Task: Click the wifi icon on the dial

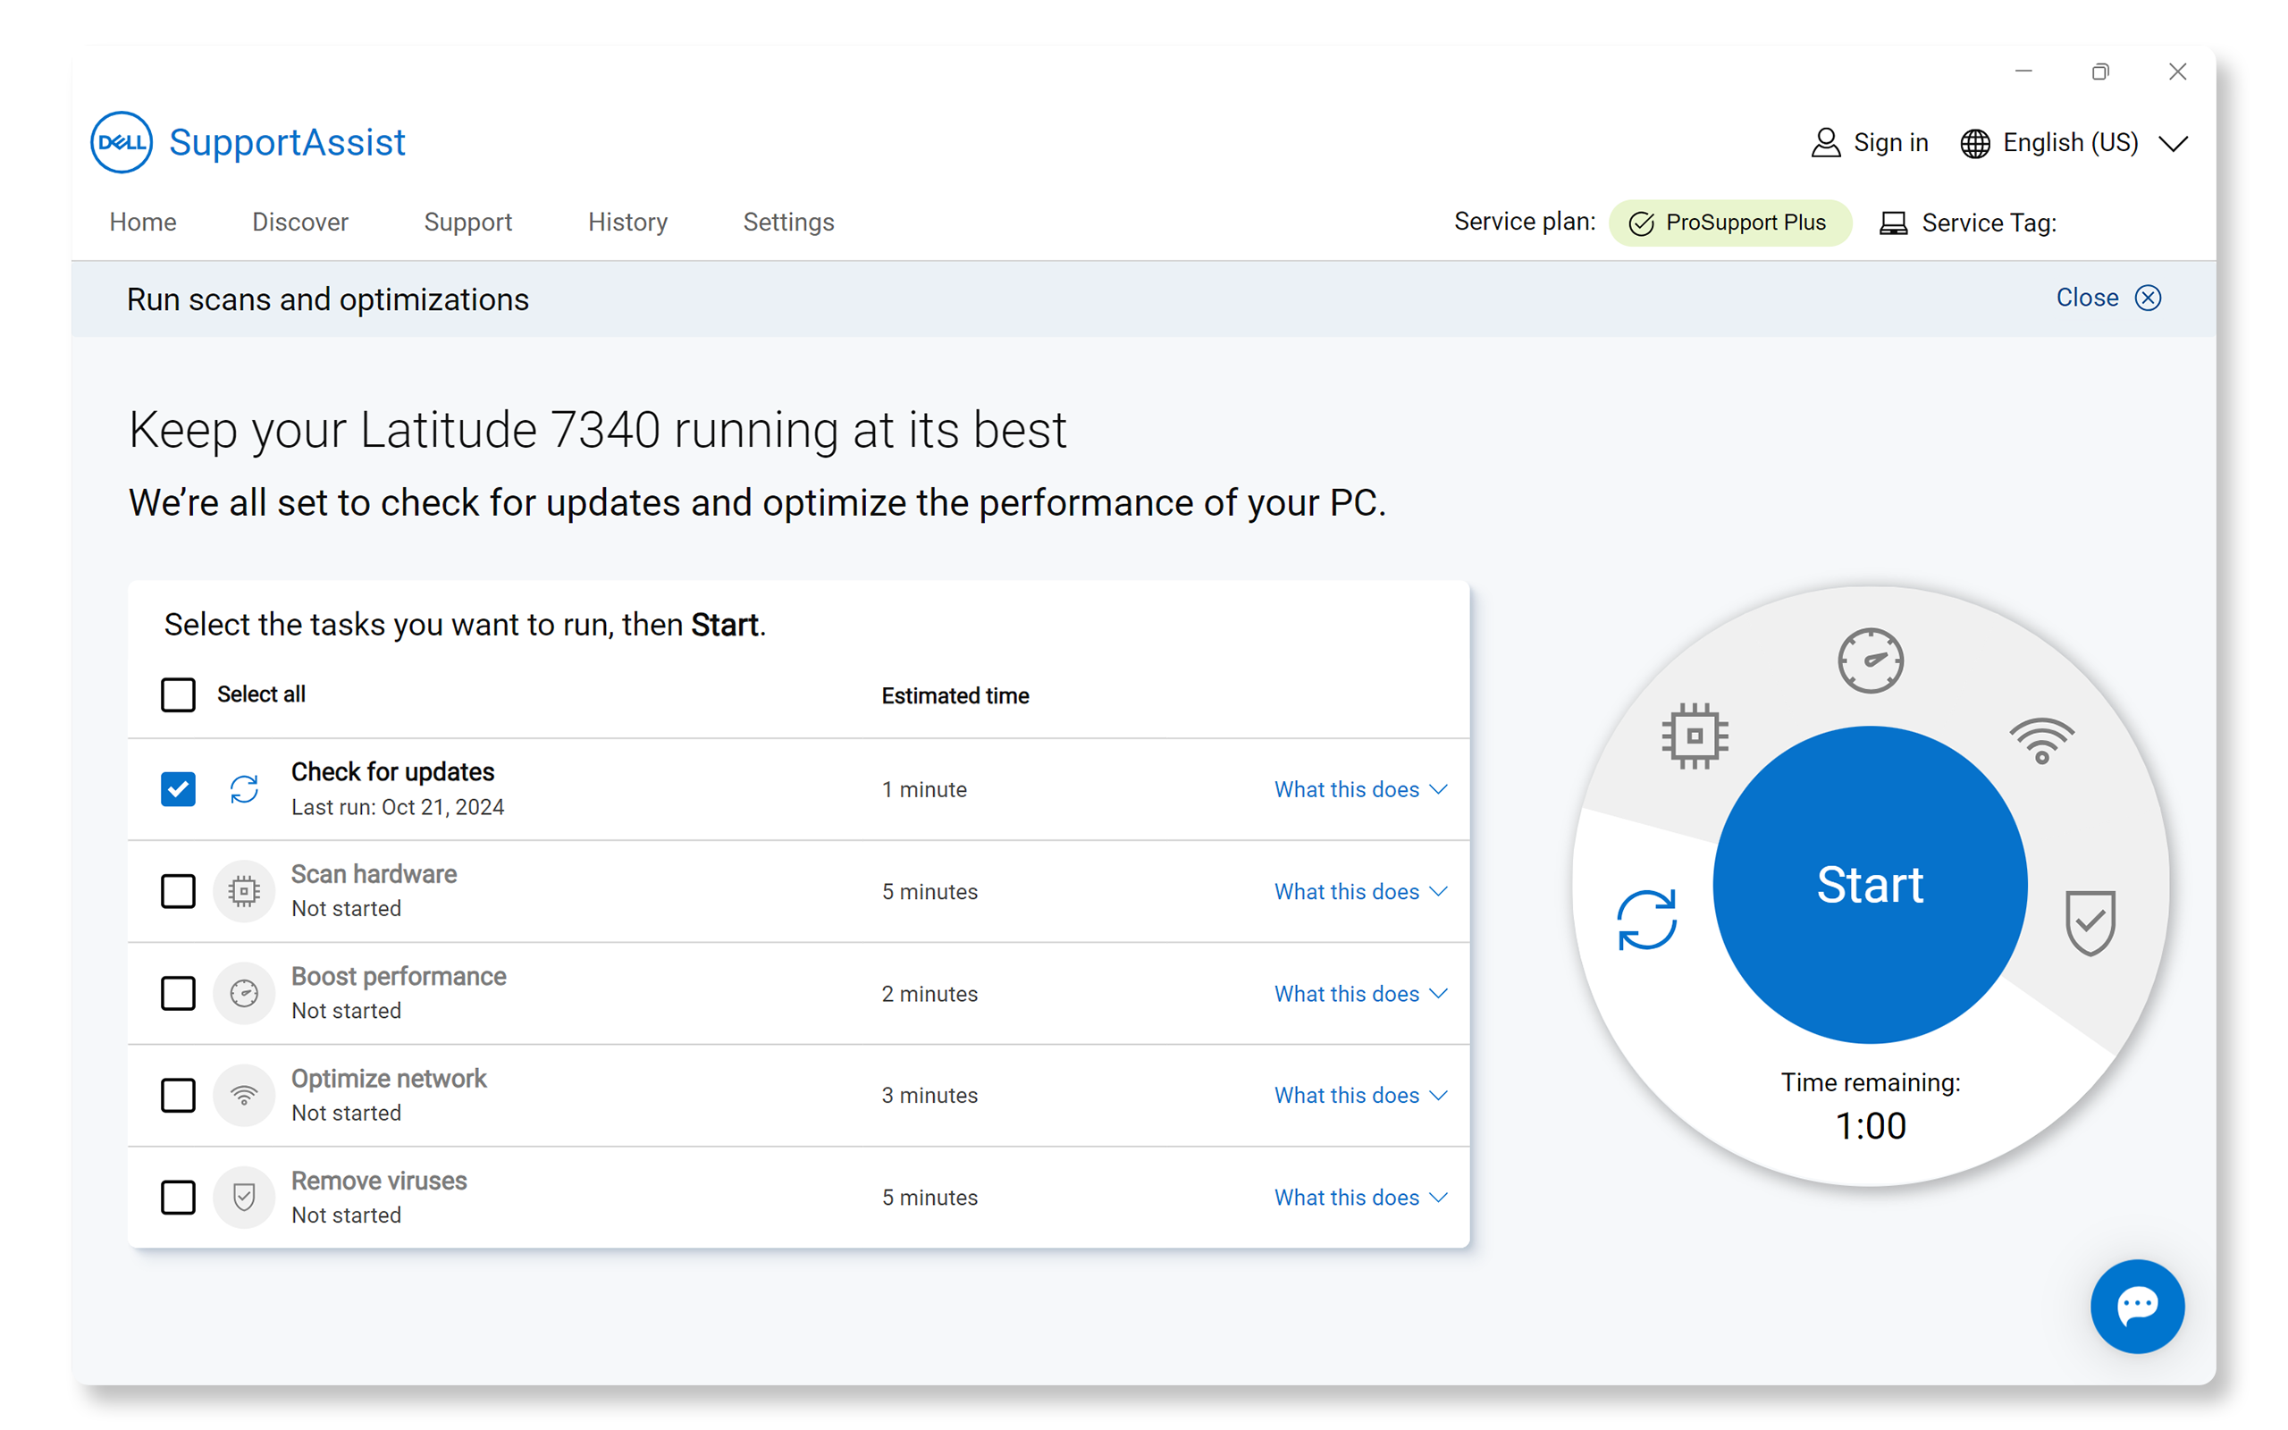Action: click(2041, 741)
